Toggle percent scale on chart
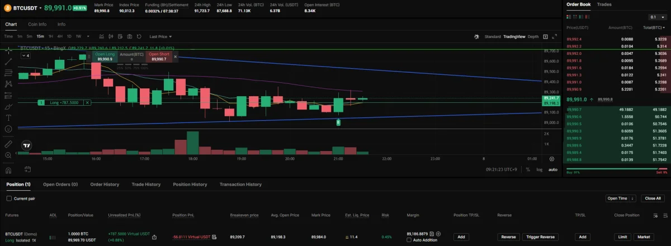 pyautogui.click(x=528, y=169)
